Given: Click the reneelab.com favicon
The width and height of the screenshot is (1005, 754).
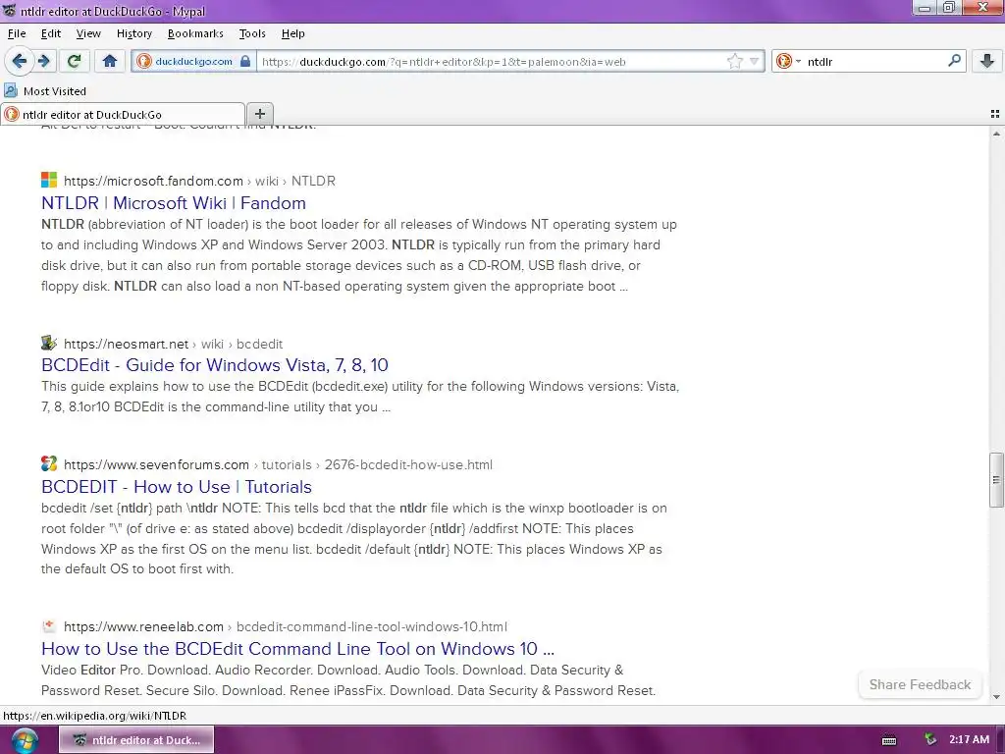Looking at the screenshot, I should (x=49, y=625).
